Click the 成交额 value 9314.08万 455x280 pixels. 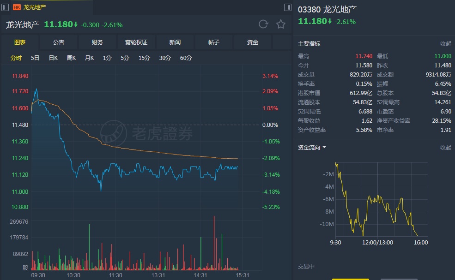point(438,75)
